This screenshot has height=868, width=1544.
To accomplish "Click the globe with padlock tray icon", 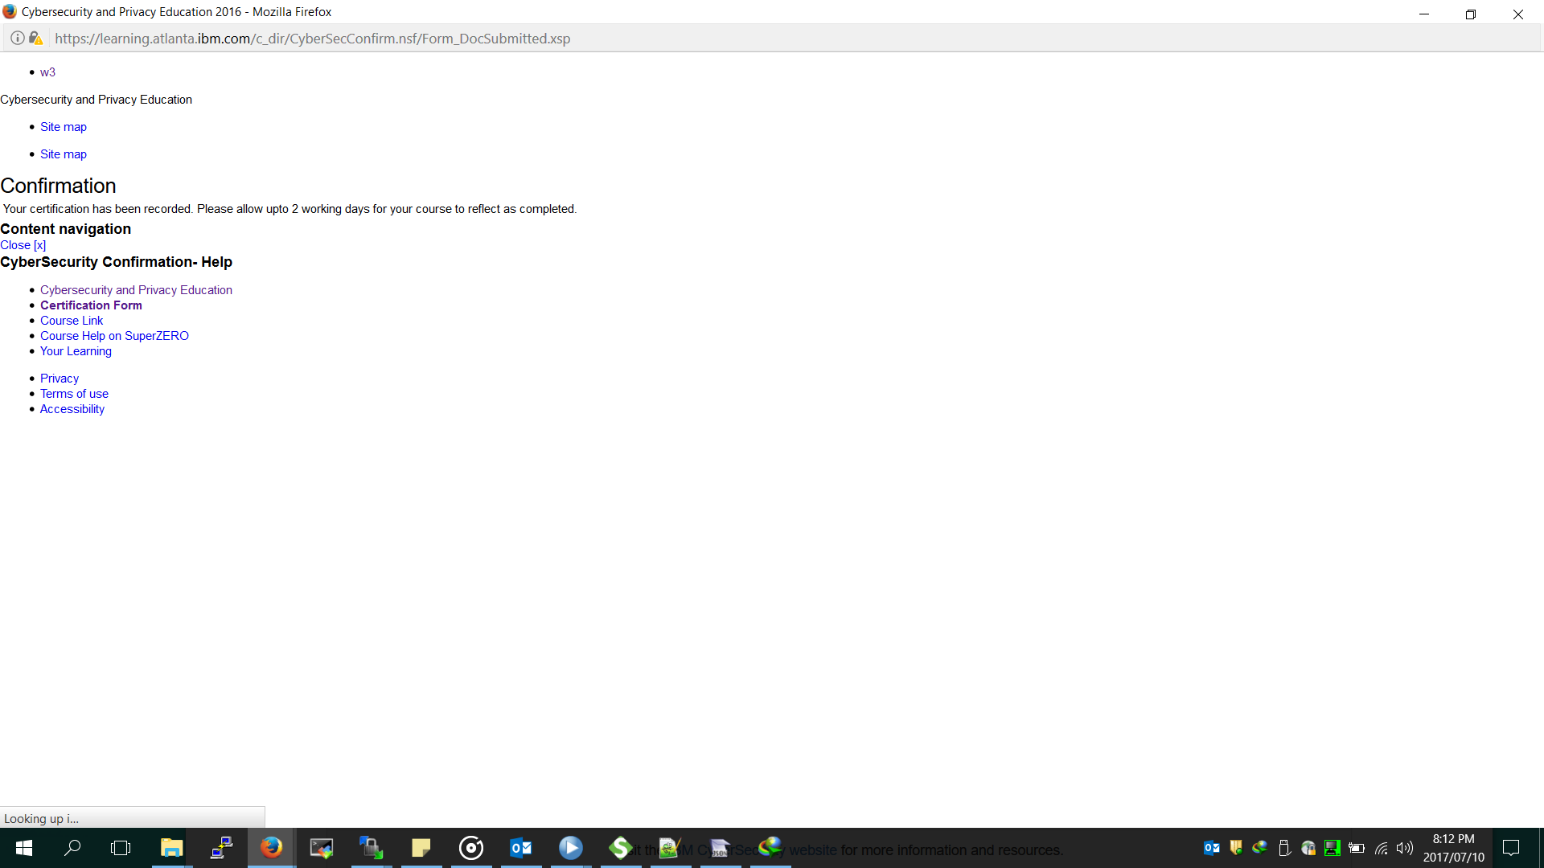I will (x=1308, y=848).
